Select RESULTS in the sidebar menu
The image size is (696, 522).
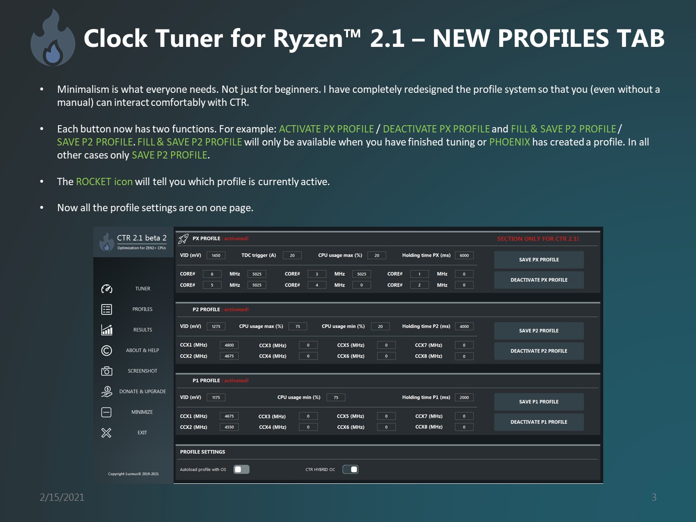(142, 330)
